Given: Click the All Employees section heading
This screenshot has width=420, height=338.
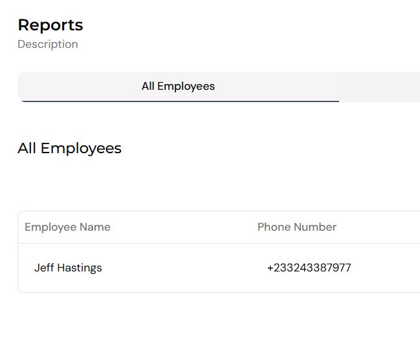Looking at the screenshot, I should click(x=69, y=148).
